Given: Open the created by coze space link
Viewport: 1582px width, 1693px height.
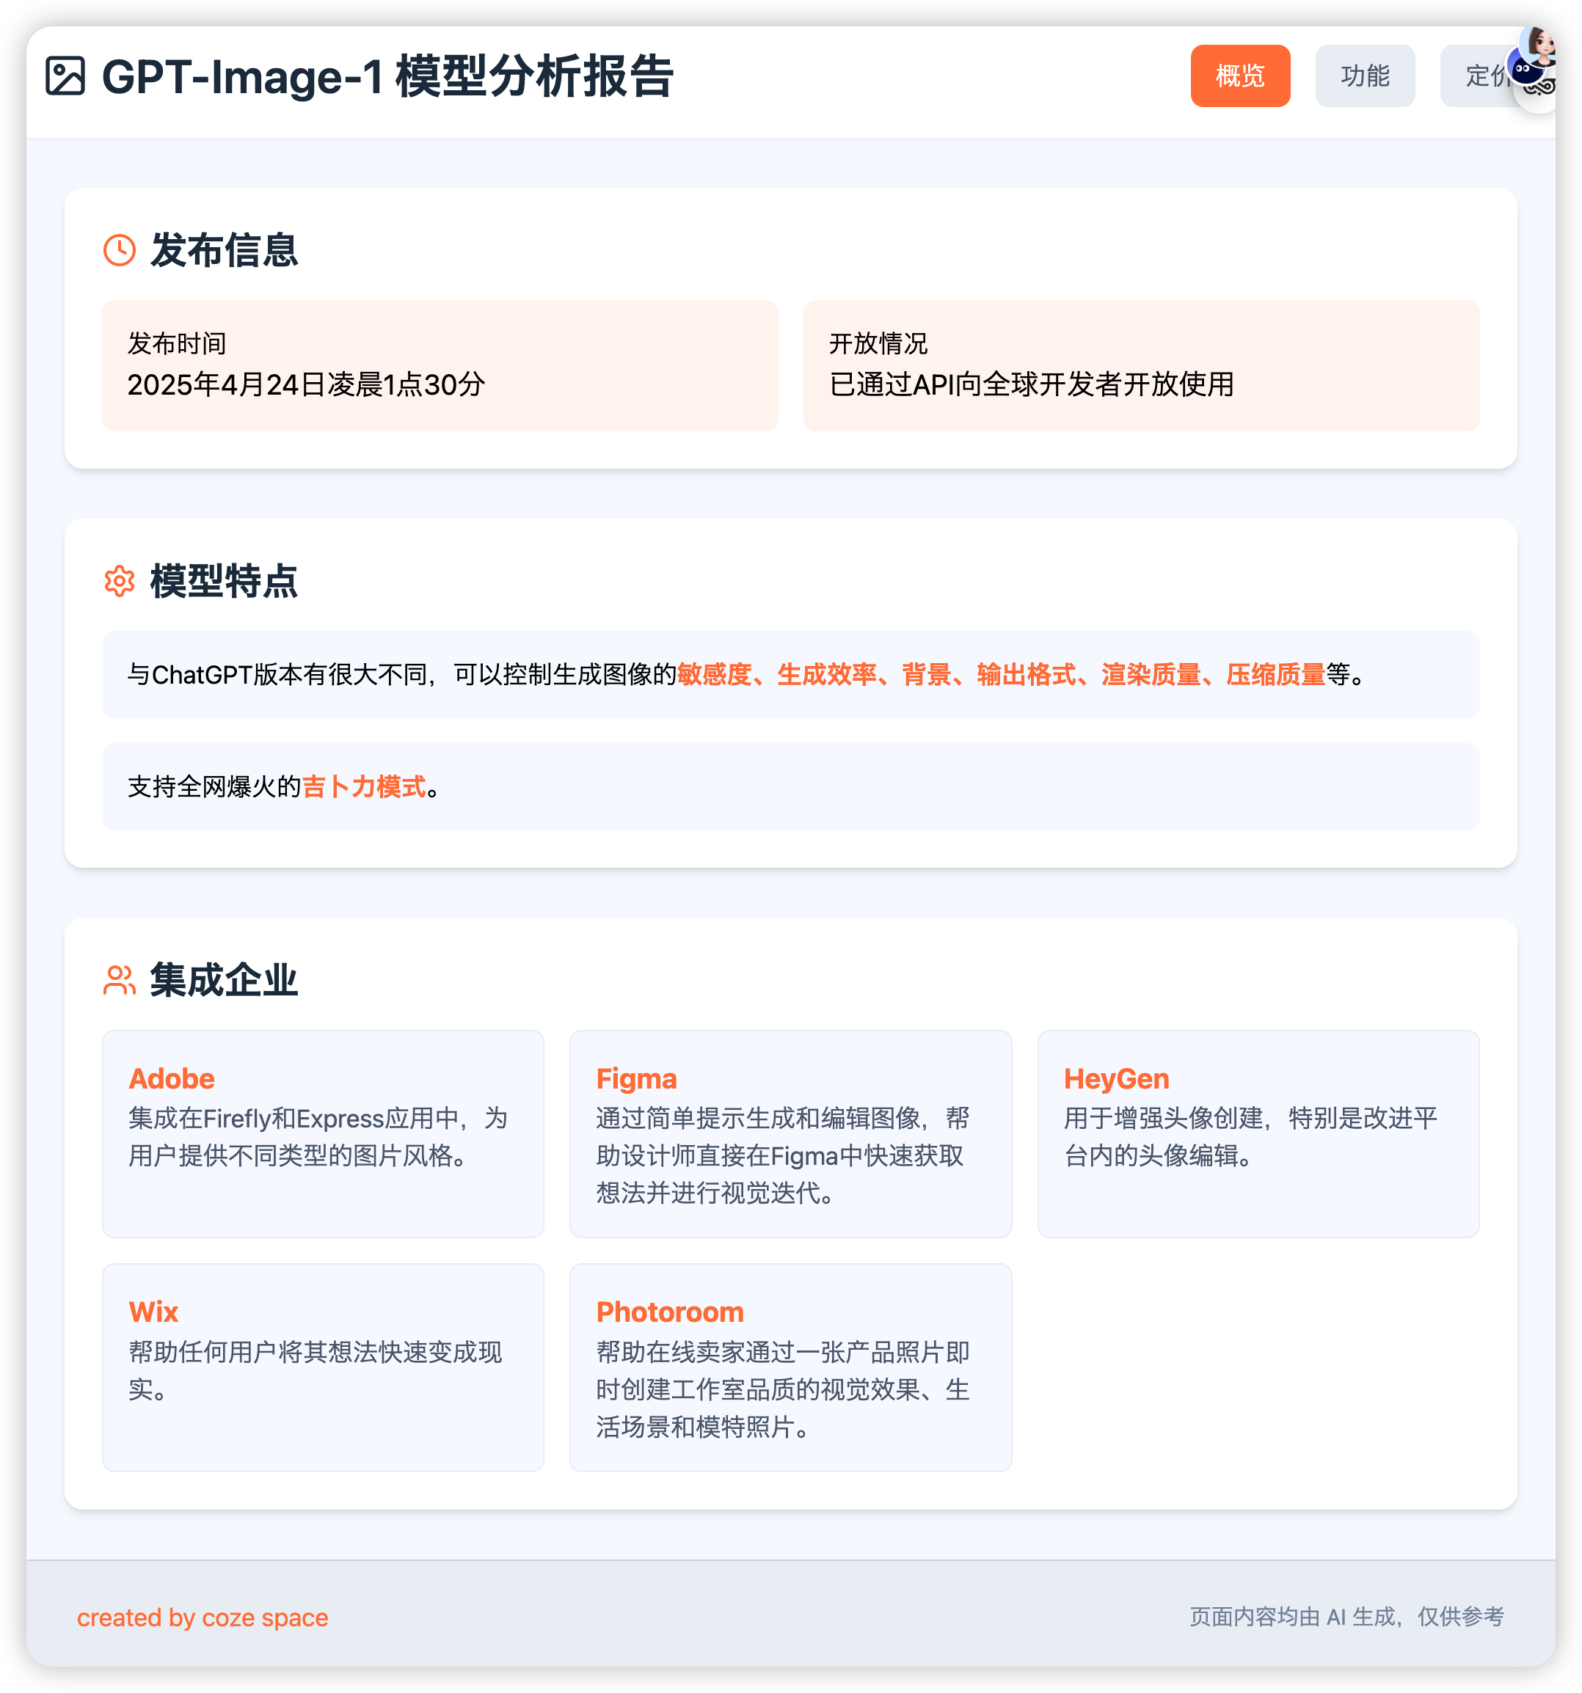Looking at the screenshot, I should pos(203,1617).
